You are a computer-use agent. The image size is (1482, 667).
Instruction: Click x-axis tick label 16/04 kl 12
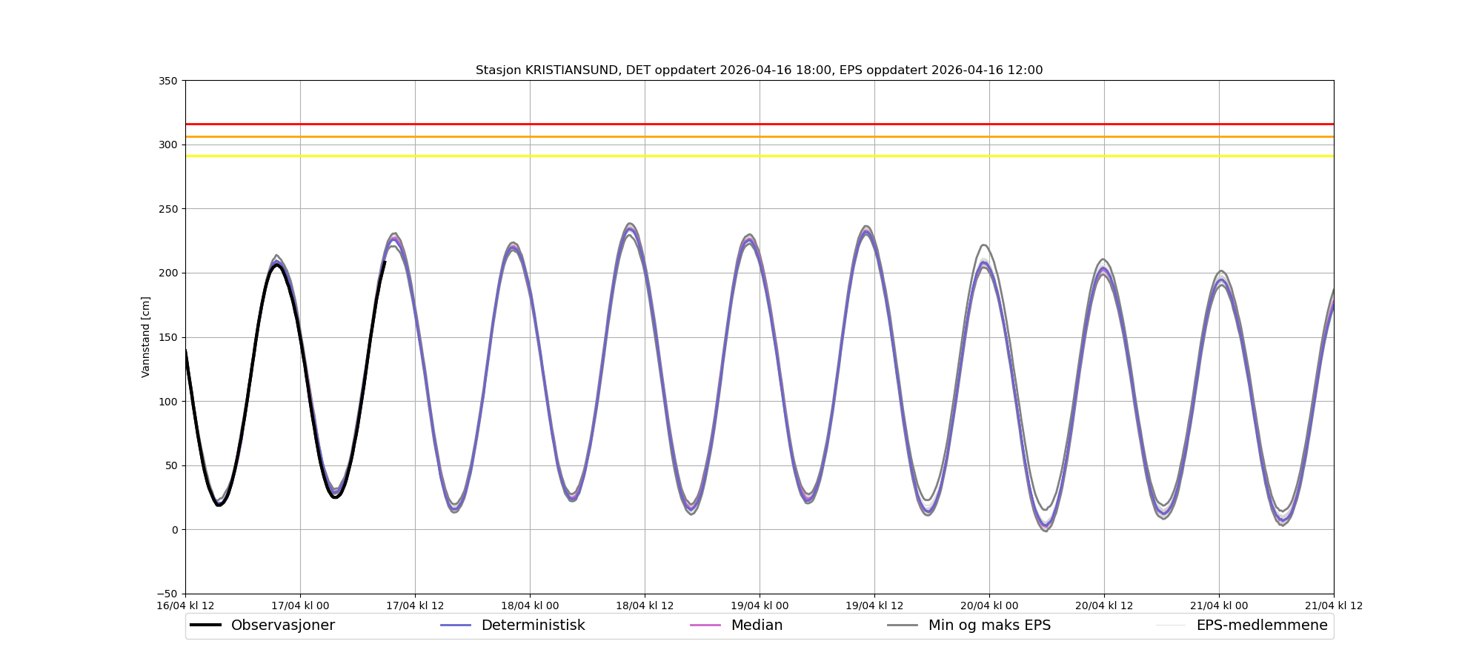(185, 605)
